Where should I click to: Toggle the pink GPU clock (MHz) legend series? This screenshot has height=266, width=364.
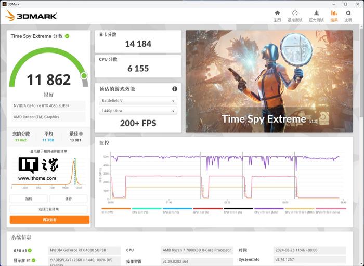point(331,210)
